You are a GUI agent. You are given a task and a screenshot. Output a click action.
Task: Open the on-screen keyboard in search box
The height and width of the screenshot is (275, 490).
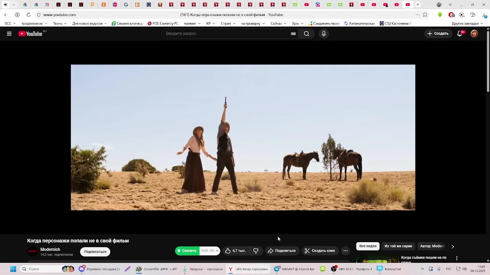(x=293, y=34)
